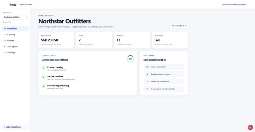Click the Agent revenue SGD 230.50 card
The width and height of the screenshot is (255, 132).
click(56, 40)
